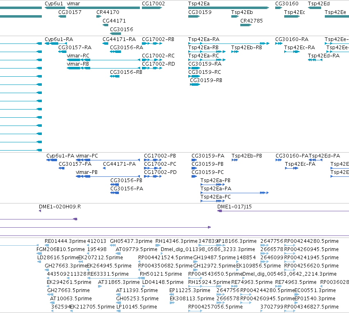349x313 pixels.
Task: Select the CR44170 gene label
Action: pyautogui.click(x=108, y=12)
